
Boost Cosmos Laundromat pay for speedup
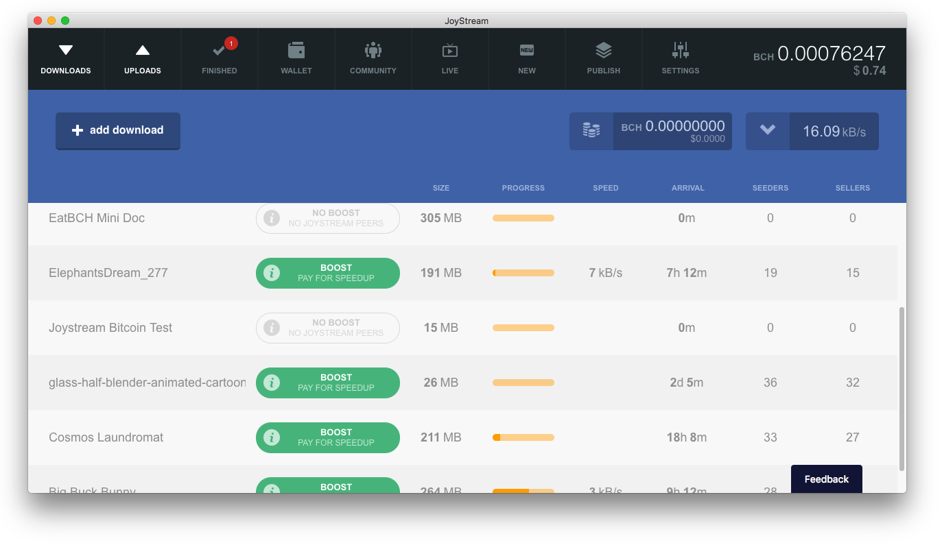[328, 437]
